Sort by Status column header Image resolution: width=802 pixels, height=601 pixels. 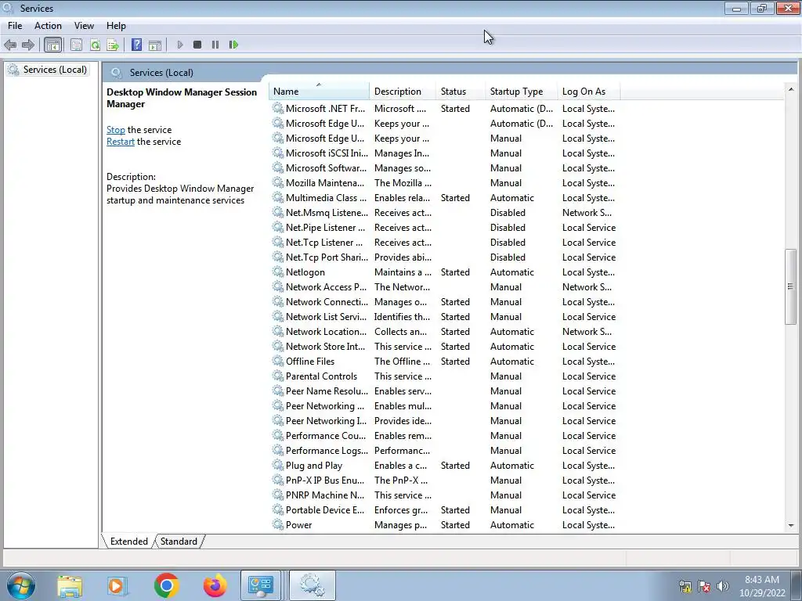(460, 91)
